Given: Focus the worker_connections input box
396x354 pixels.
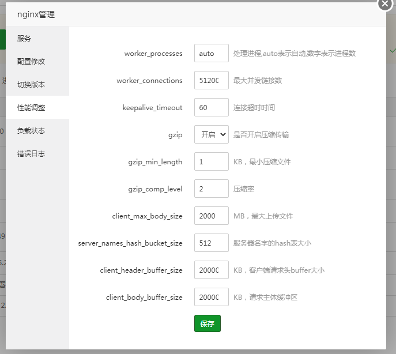Looking at the screenshot, I should pos(212,80).
